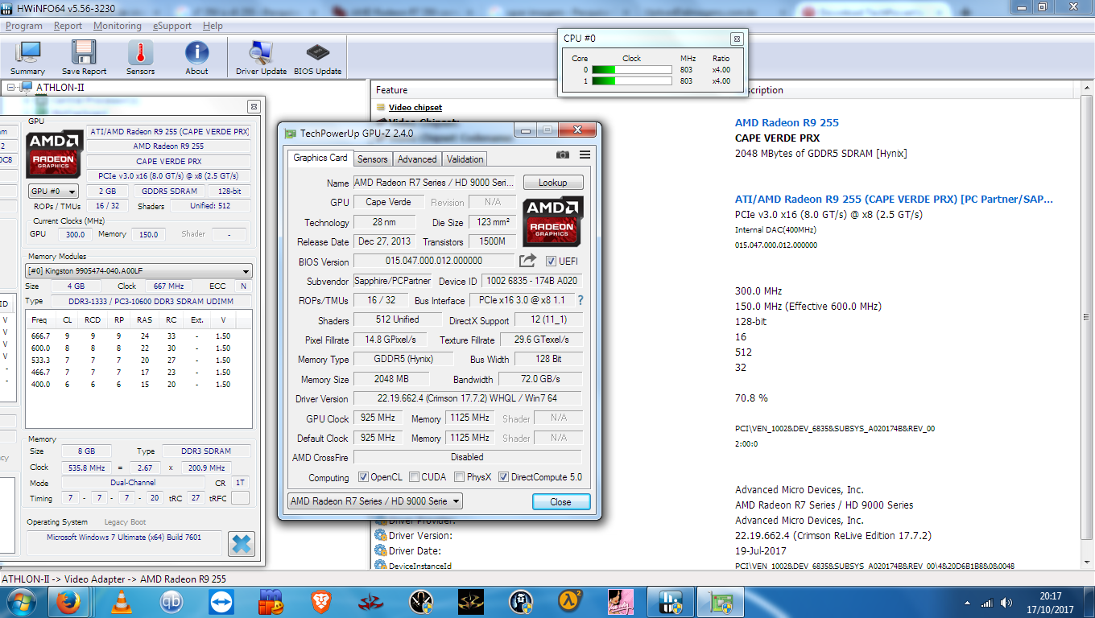1095x618 pixels.
Task: Click the GPU-Z BIOS Version field
Action: [x=434, y=261]
